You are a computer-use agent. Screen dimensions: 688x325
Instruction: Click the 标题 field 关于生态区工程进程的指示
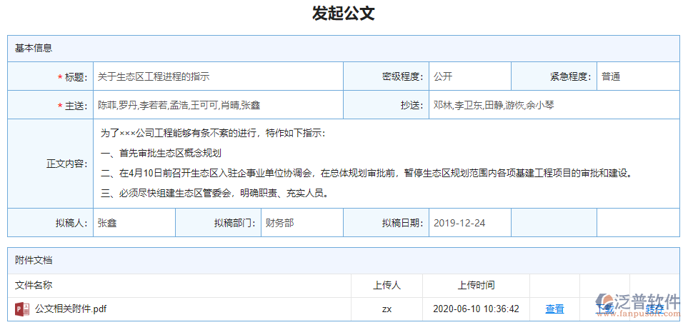point(218,76)
